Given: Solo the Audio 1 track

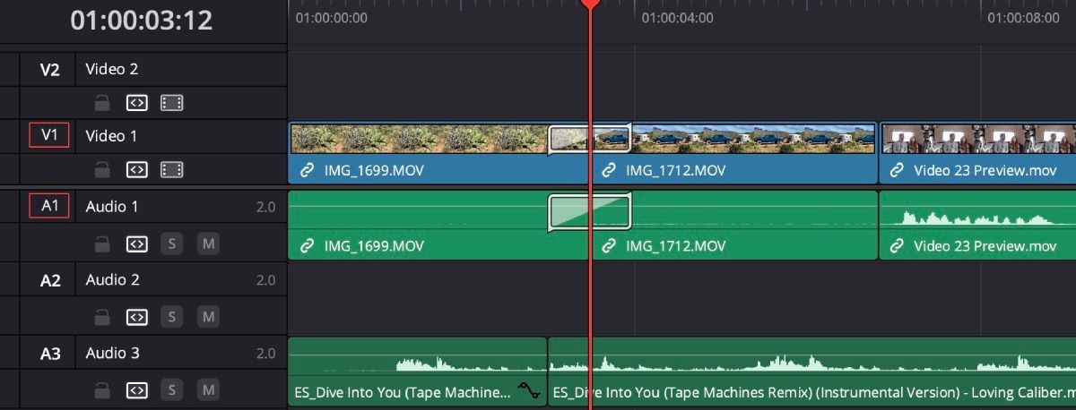Looking at the screenshot, I should [172, 243].
